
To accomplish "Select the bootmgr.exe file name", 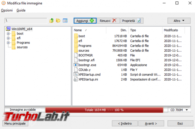I will pyautogui.click(x=87, y=65).
